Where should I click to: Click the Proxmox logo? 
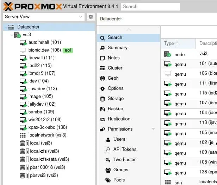[31, 6]
